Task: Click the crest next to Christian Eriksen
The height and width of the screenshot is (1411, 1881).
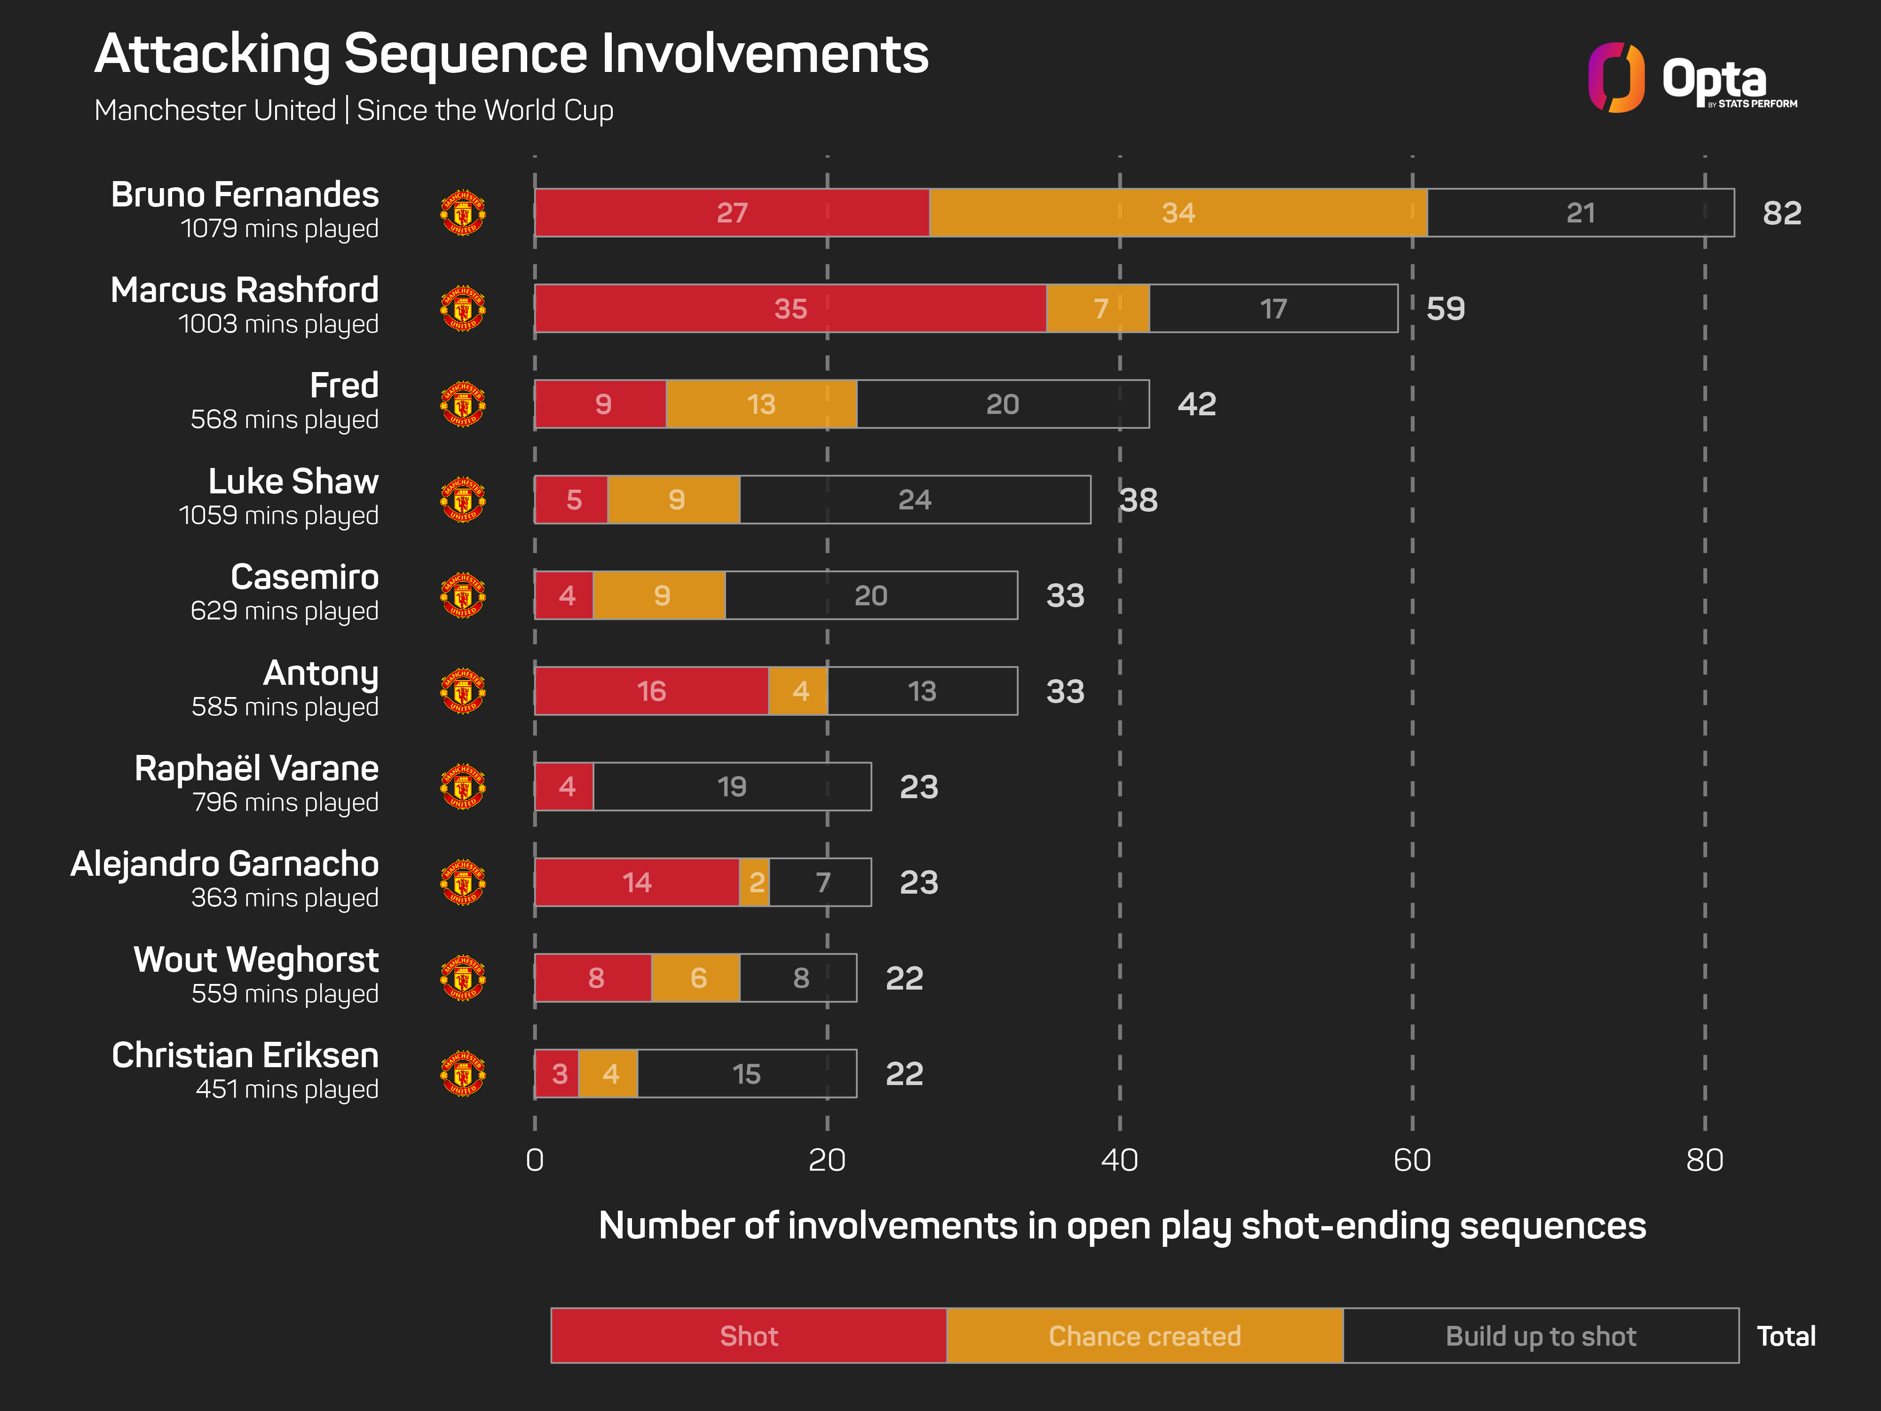Action: point(464,1073)
